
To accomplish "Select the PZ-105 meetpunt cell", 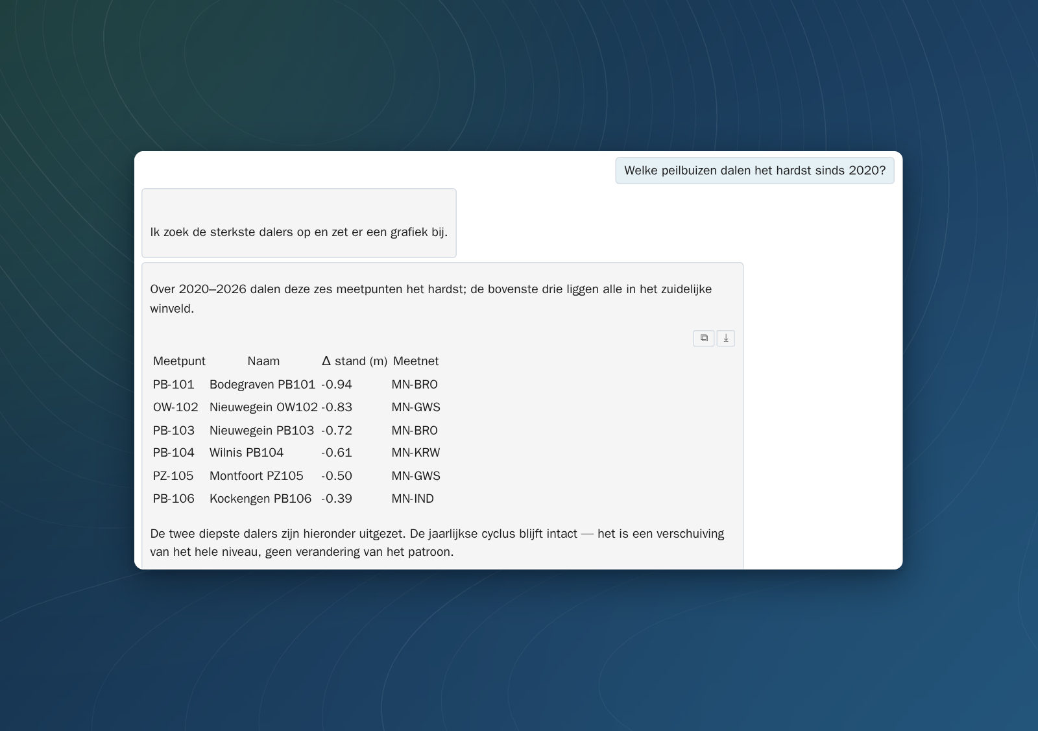I will (x=173, y=476).
